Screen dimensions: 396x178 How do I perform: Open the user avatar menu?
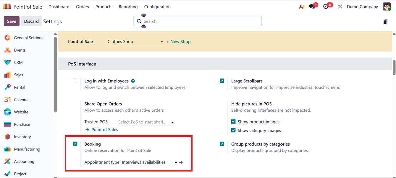click(387, 6)
